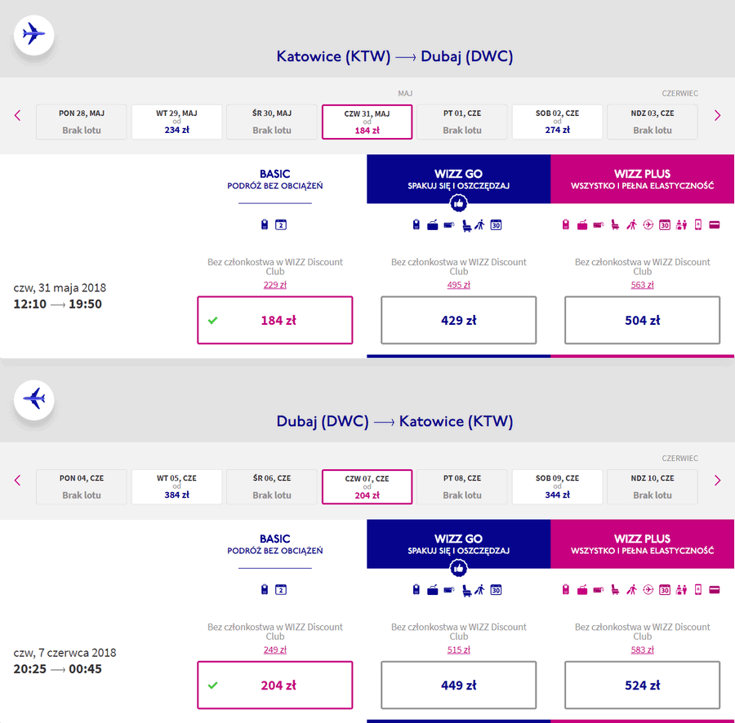
Task: Click outbound WIZZ PLUS column header
Action: (642, 179)
